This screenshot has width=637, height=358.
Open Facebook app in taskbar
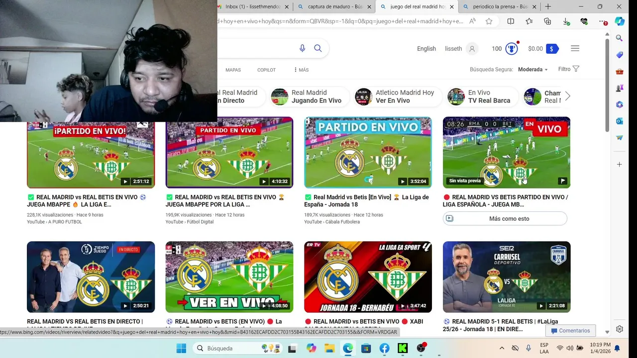click(384, 348)
